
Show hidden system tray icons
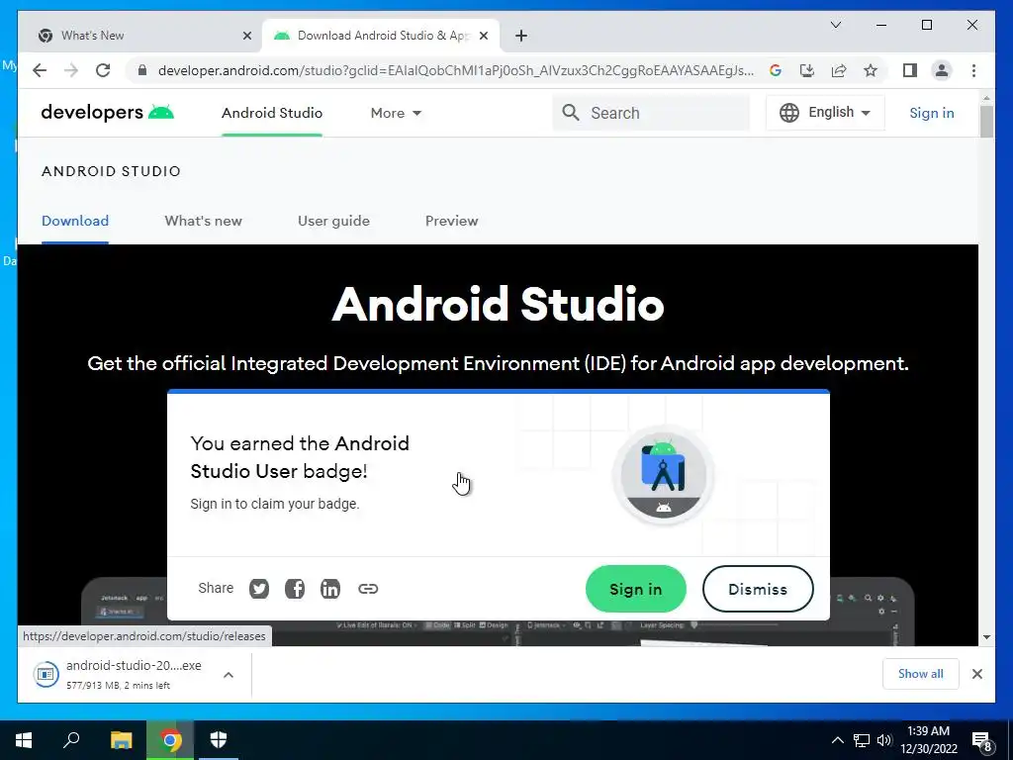pos(837,740)
